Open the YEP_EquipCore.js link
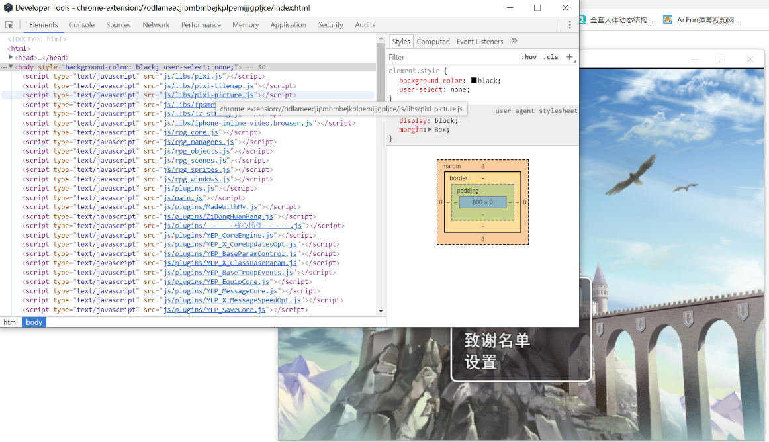The height and width of the screenshot is (442, 769). (216, 282)
